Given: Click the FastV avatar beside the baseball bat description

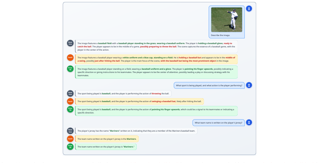Looking at the screenshot, I should pyautogui.click(x=70, y=57).
